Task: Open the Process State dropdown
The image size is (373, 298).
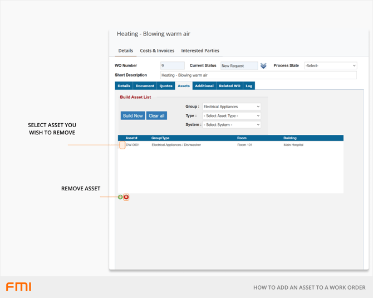Action: 331,65
